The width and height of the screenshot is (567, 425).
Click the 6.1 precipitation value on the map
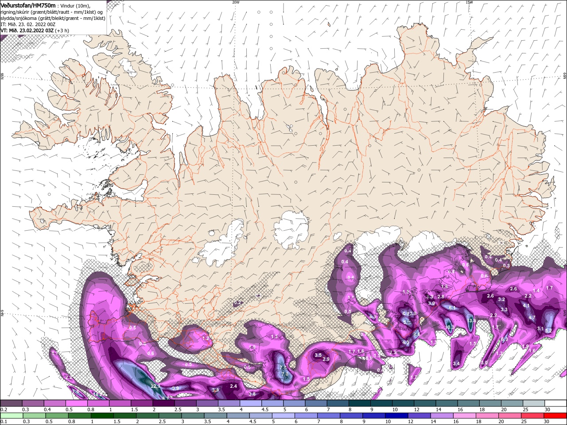(452, 308)
